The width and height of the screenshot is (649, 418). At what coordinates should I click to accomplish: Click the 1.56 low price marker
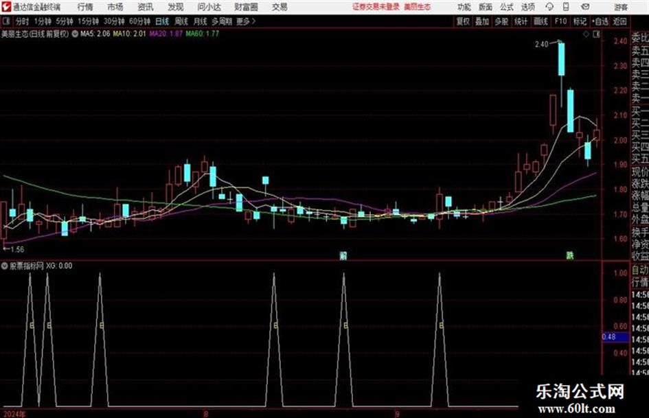pos(17,249)
